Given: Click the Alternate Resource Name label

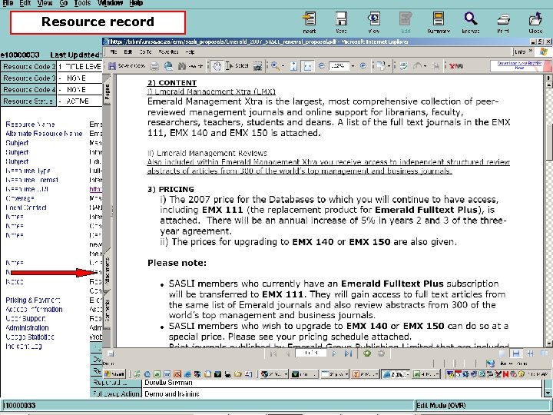Looking at the screenshot, I should coord(44,134).
